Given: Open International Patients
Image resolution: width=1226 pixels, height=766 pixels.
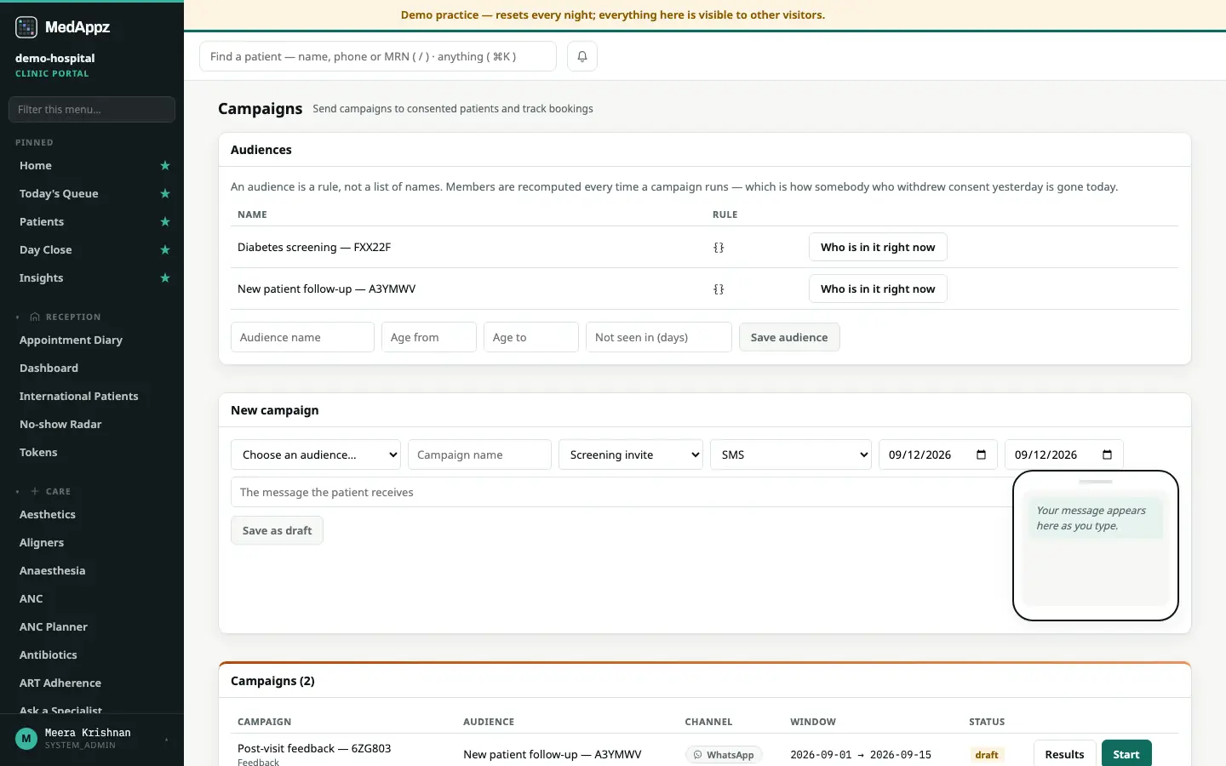Looking at the screenshot, I should 79,397.
